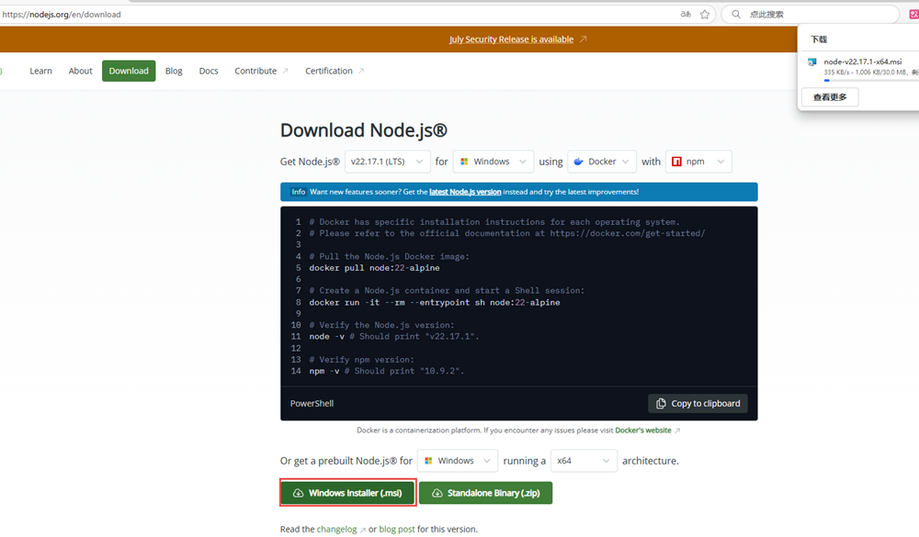
Task: Click the Windows logo in top platform selector
Action: 464,162
